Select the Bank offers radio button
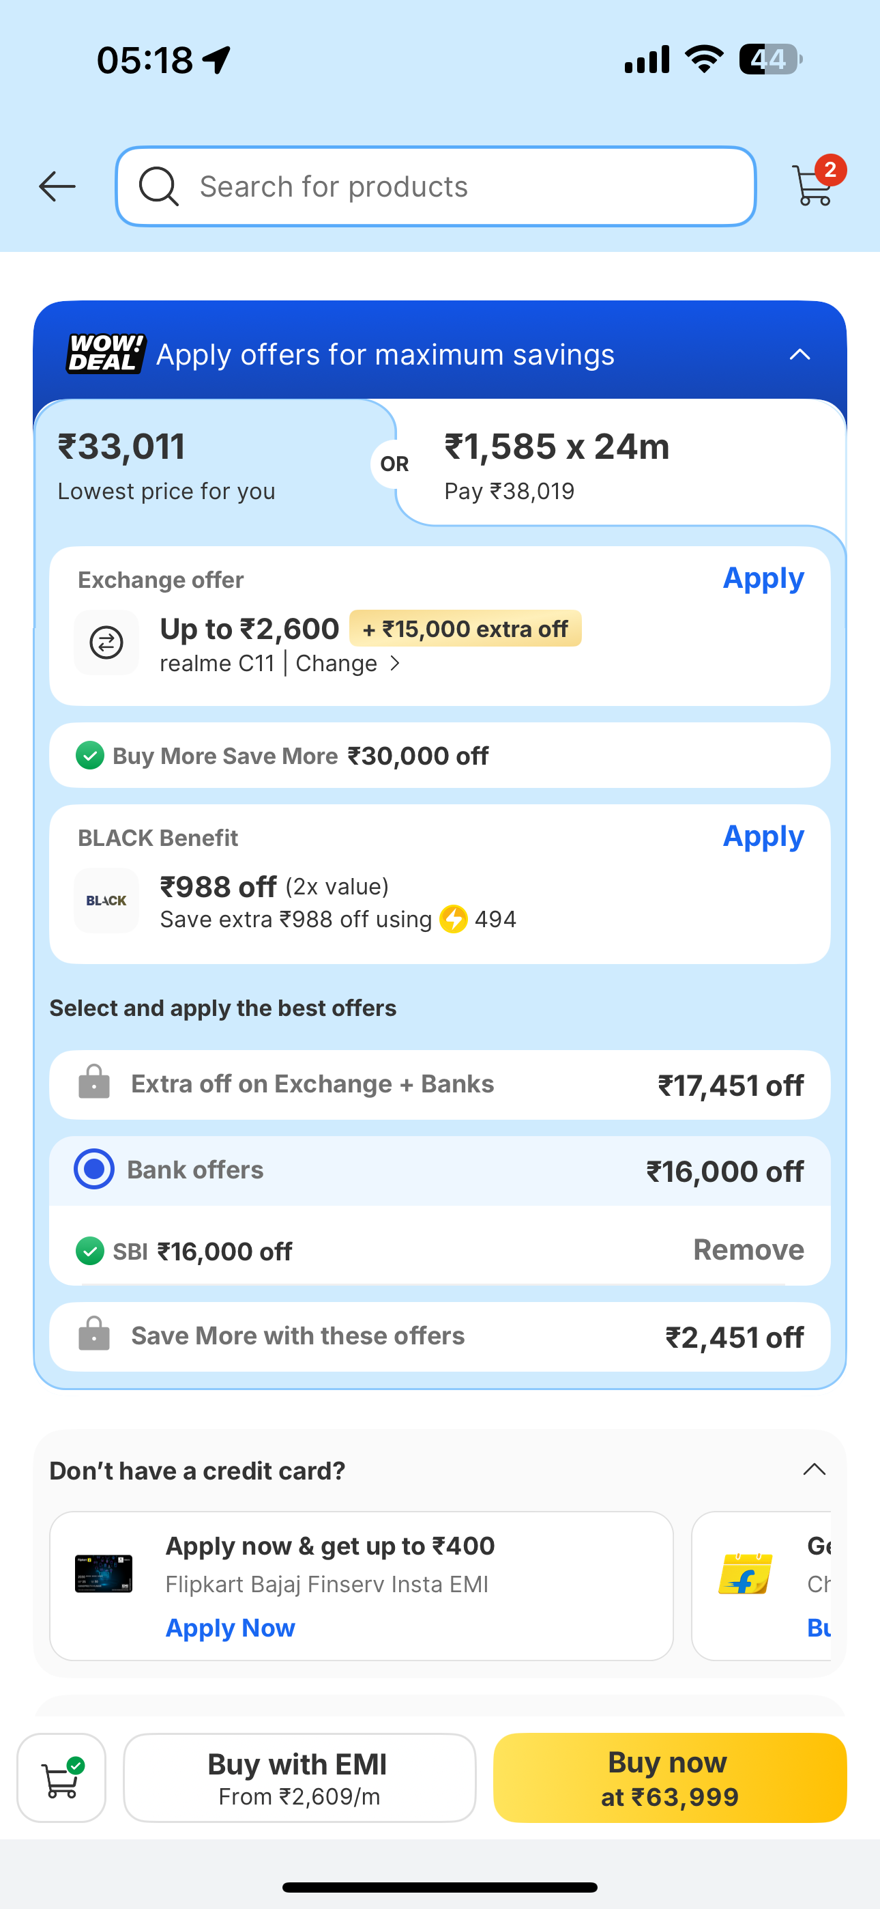 [94, 1170]
